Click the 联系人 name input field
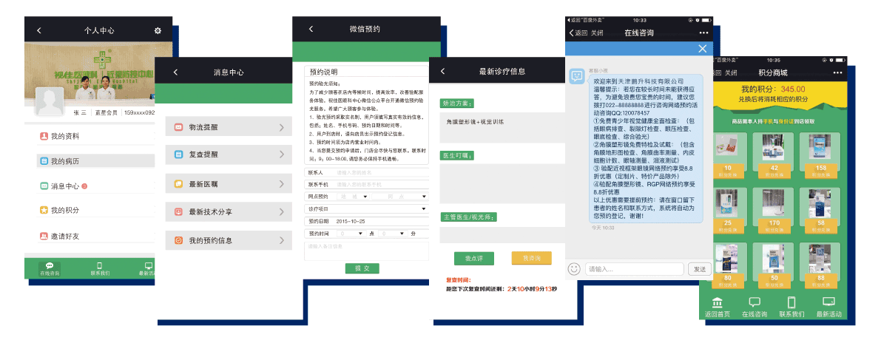 coord(381,173)
